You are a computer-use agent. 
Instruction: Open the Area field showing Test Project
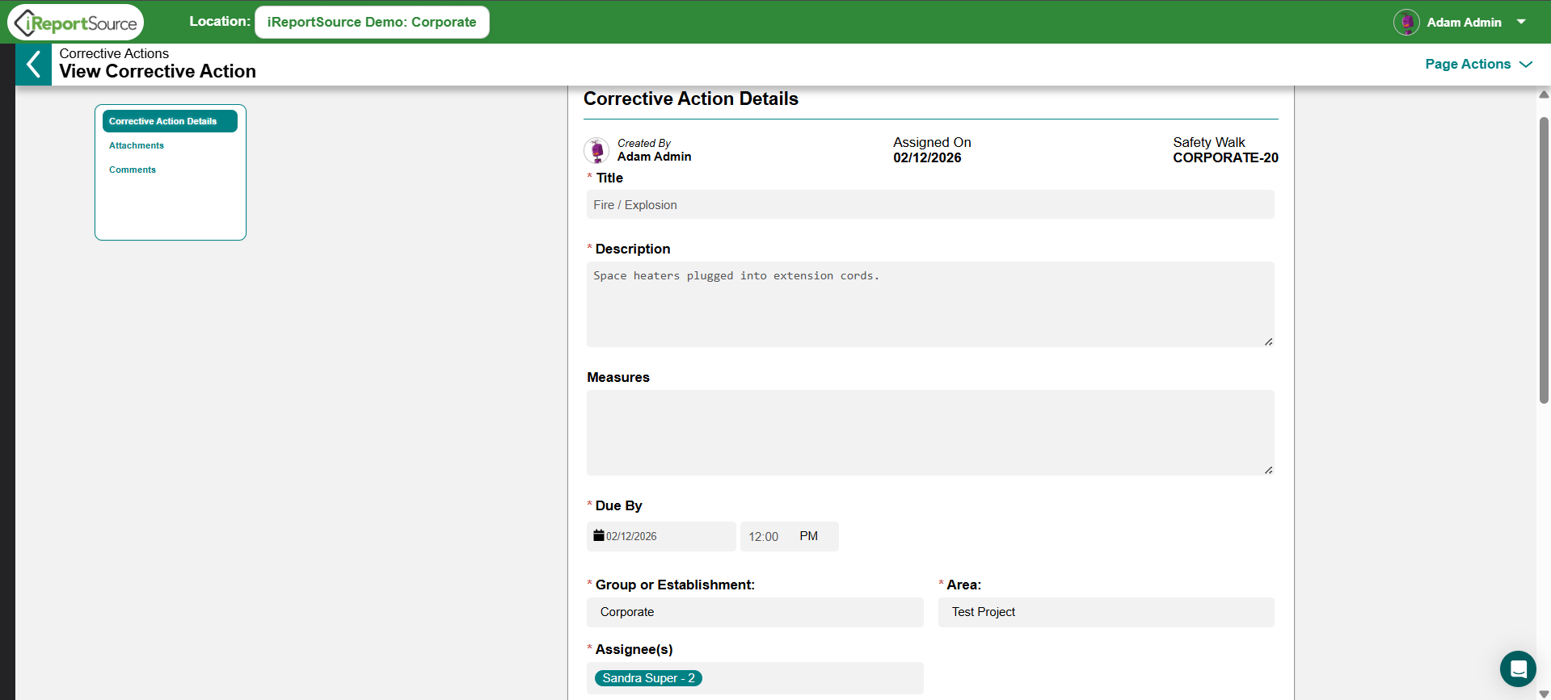[x=1106, y=612]
